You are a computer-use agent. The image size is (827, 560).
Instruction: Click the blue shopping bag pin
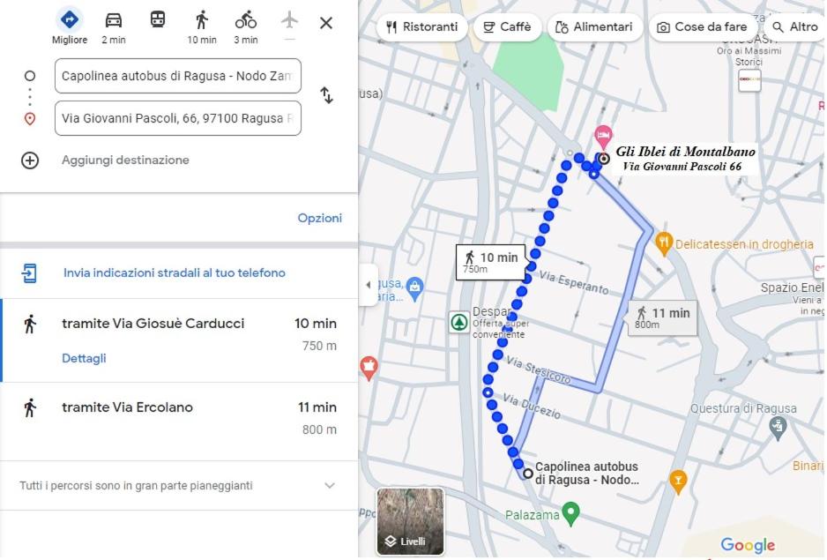(415, 288)
